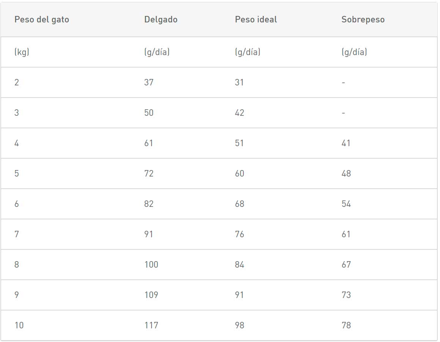Select the 42 value in Peso ideal
The width and height of the screenshot is (440, 342).
(x=240, y=113)
